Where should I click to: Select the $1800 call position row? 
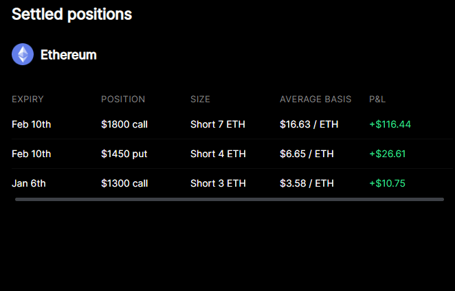click(124, 124)
